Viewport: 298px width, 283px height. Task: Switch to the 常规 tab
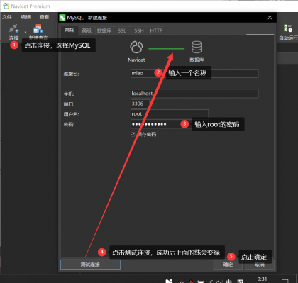tap(70, 30)
